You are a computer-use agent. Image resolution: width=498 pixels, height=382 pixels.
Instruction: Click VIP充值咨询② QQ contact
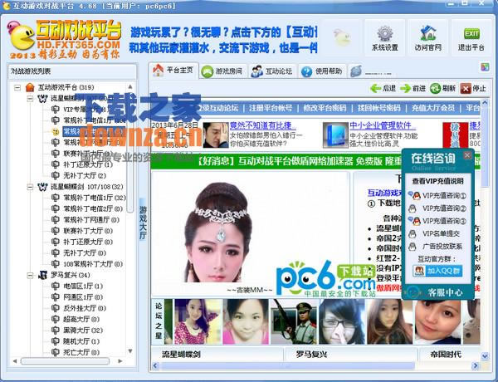coord(437,208)
